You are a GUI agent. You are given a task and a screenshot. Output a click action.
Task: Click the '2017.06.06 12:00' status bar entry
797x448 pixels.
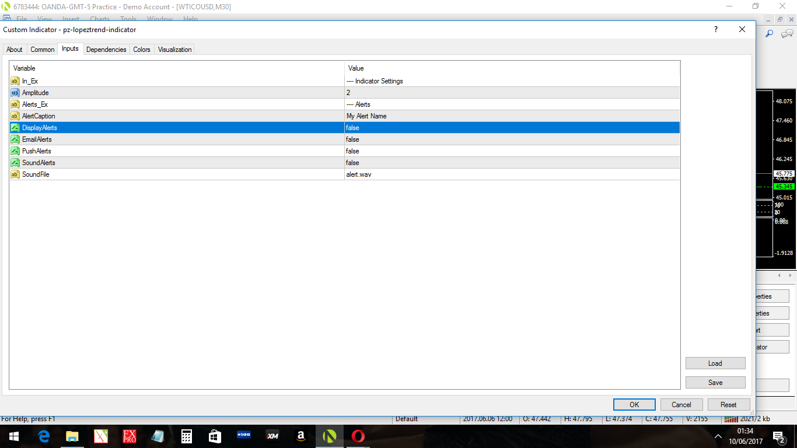click(x=488, y=419)
